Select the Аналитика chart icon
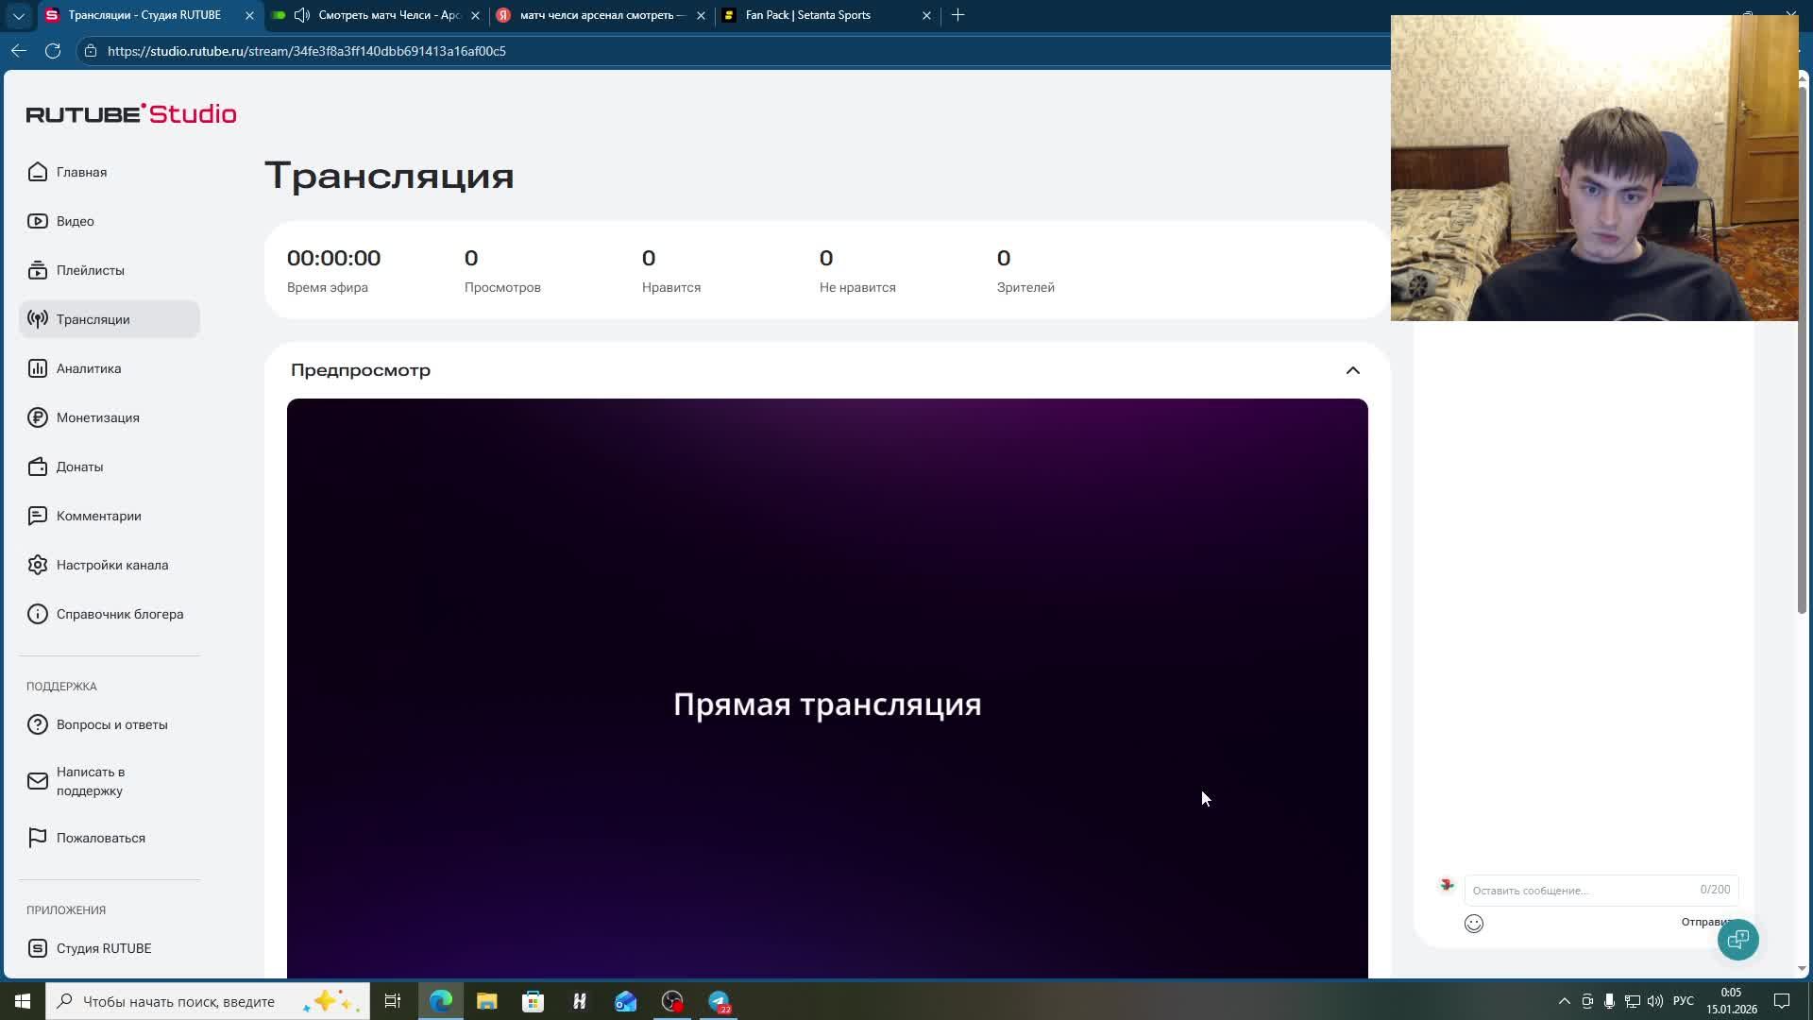Screen dimensions: 1813x1020 (x=38, y=368)
